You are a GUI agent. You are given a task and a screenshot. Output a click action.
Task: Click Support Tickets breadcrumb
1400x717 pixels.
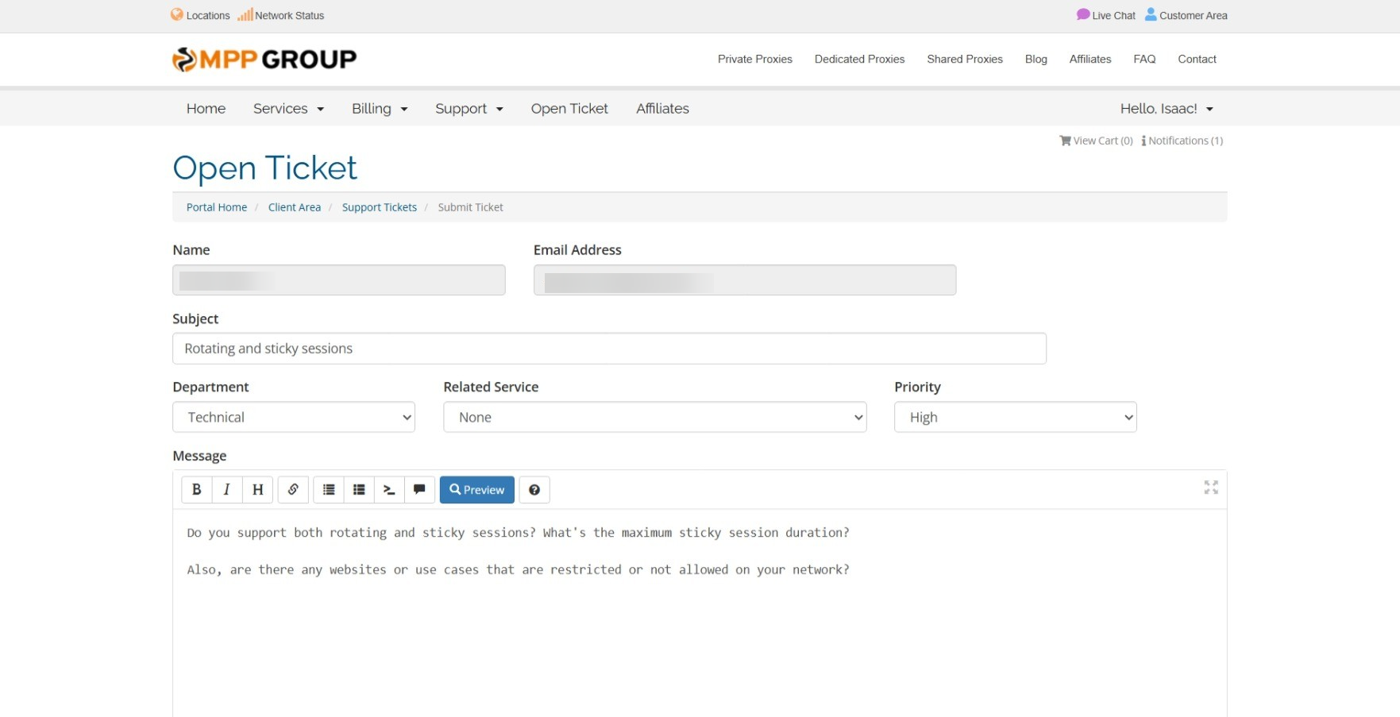click(380, 207)
